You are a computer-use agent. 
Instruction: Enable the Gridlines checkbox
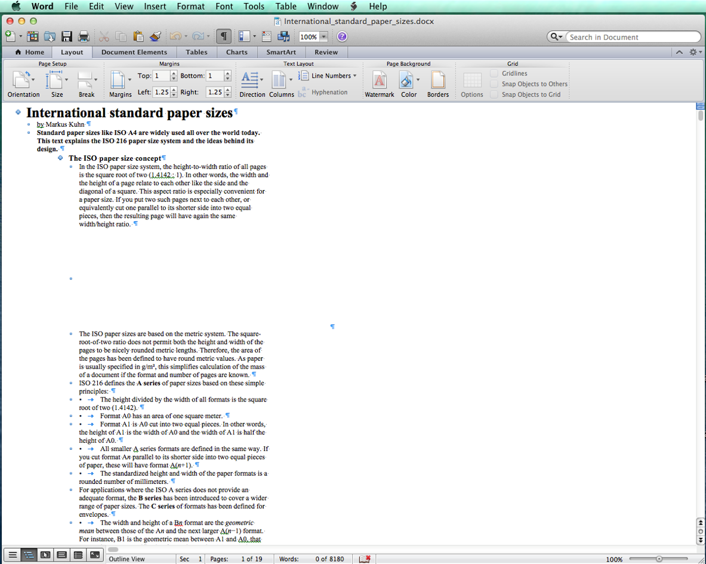494,73
